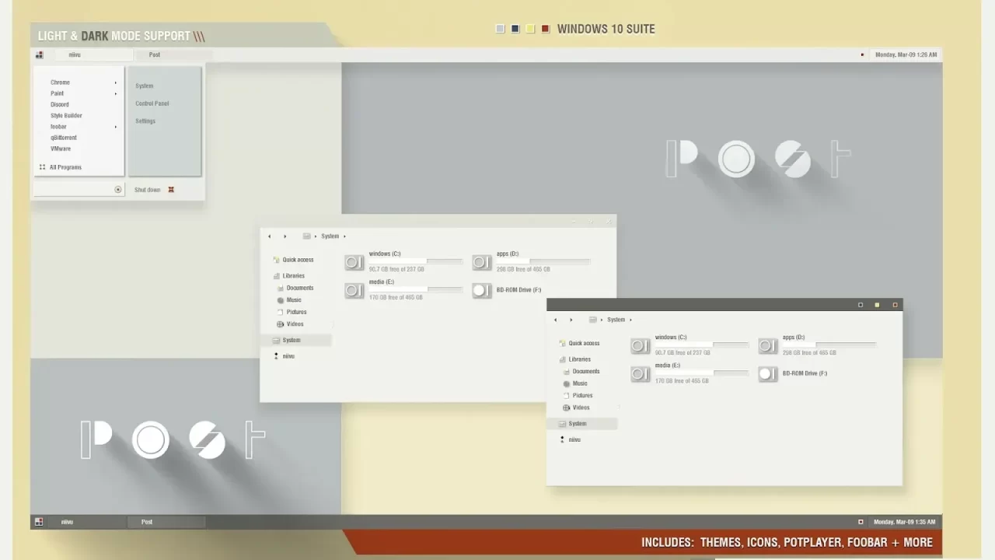
Task: Select Quick access in light-titled window sidebar
Action: tap(298, 260)
